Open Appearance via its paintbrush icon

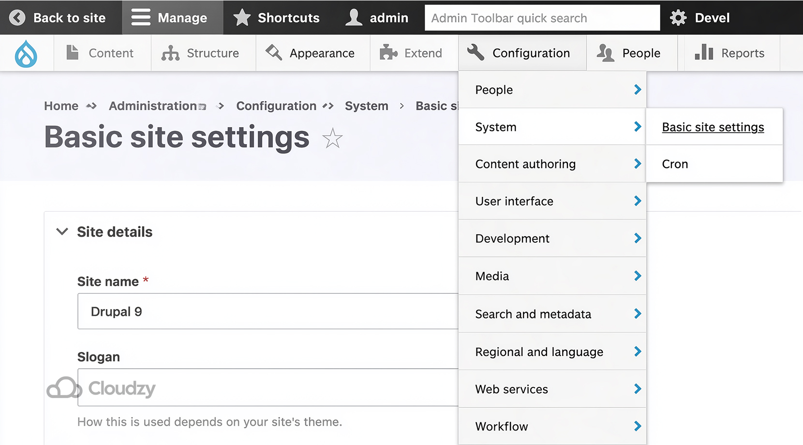273,52
